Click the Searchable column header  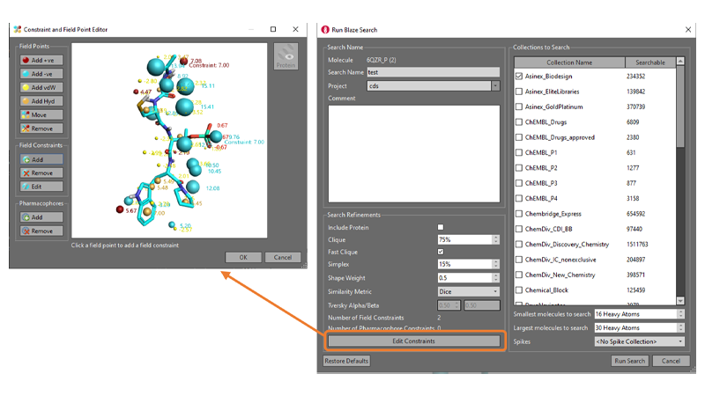[x=650, y=62]
